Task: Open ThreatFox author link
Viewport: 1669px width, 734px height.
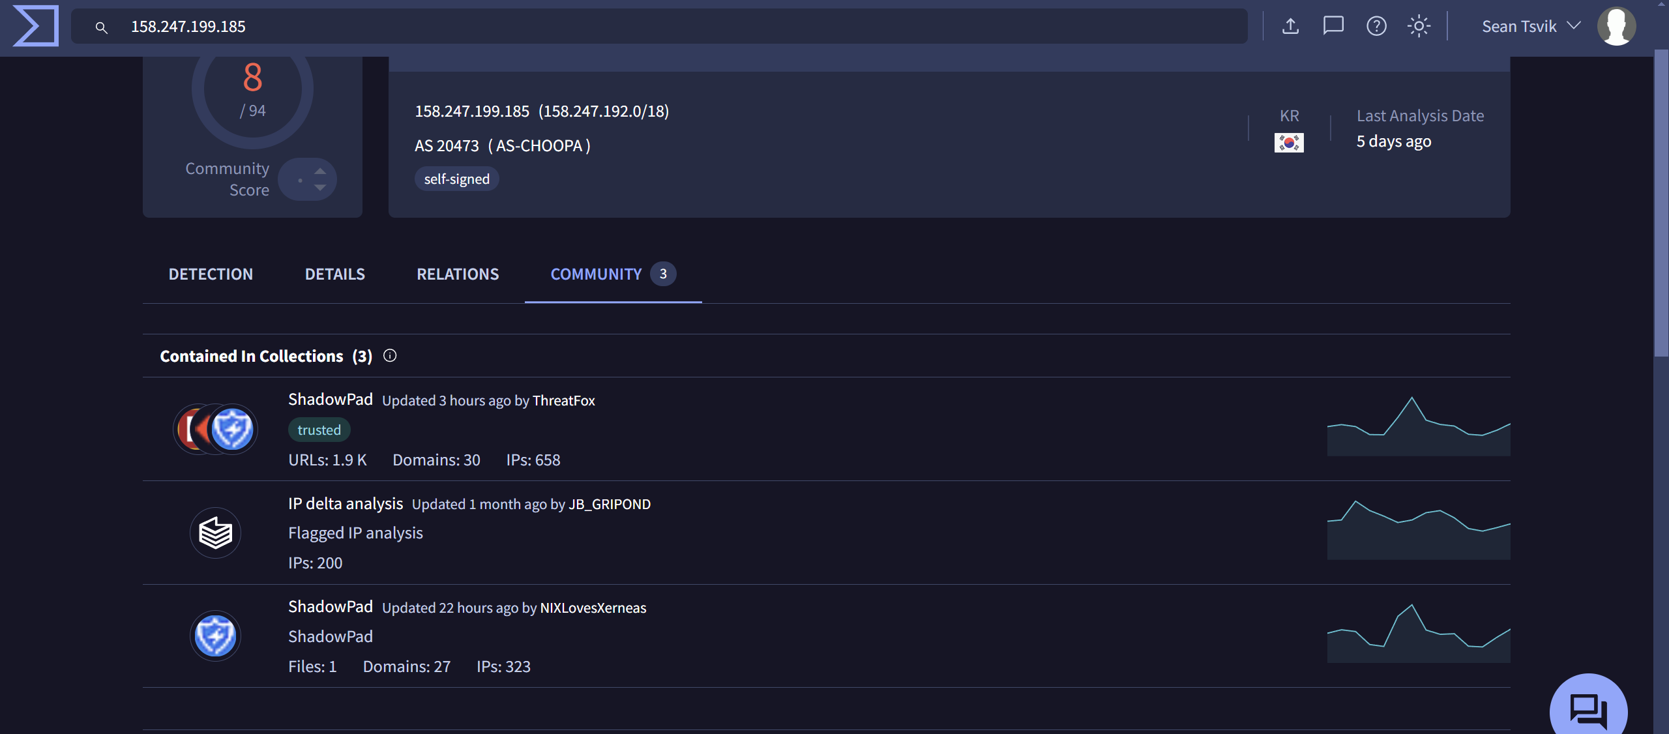Action: pos(564,401)
